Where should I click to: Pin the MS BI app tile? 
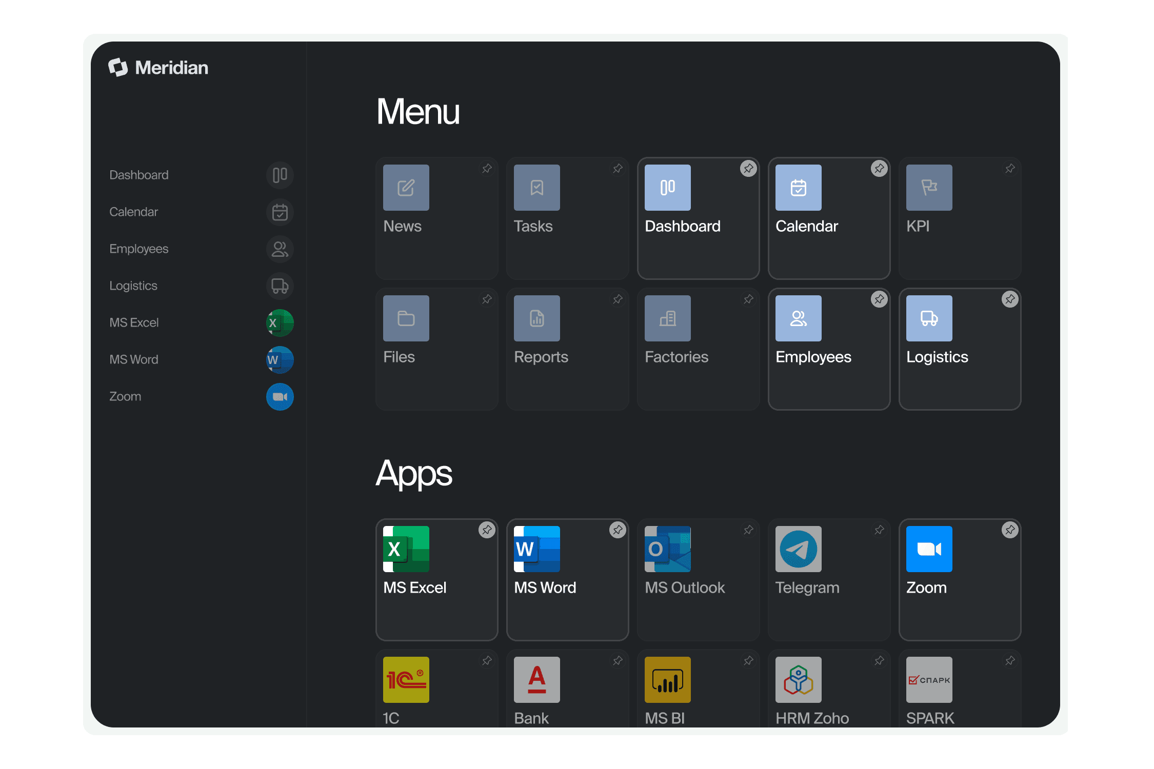pos(748,660)
